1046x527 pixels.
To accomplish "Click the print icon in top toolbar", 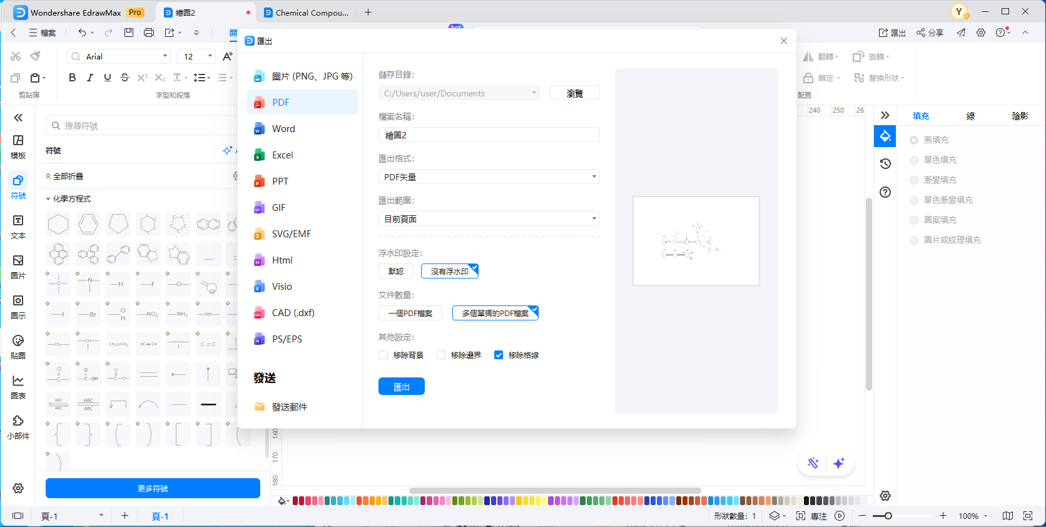I will click(149, 33).
